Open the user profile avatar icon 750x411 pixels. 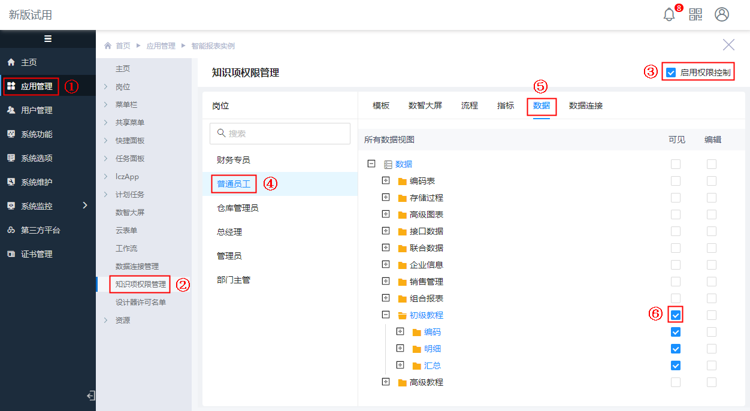(722, 15)
